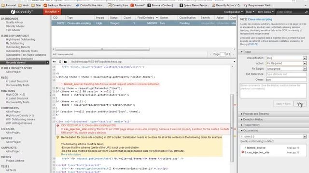Select High Issue Density components view

20,115
